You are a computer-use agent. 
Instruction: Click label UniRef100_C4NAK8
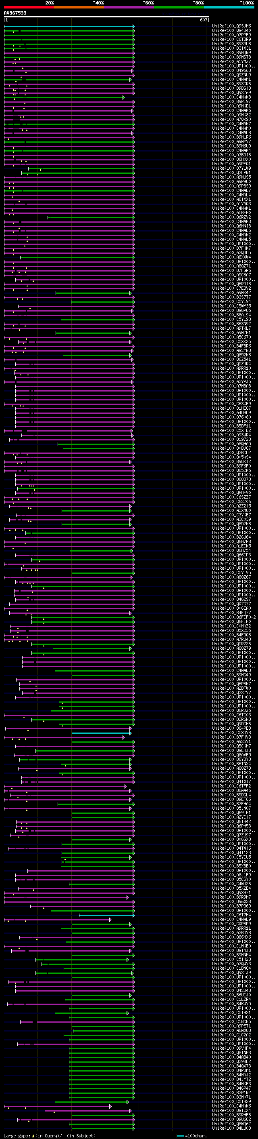click(x=231, y=97)
